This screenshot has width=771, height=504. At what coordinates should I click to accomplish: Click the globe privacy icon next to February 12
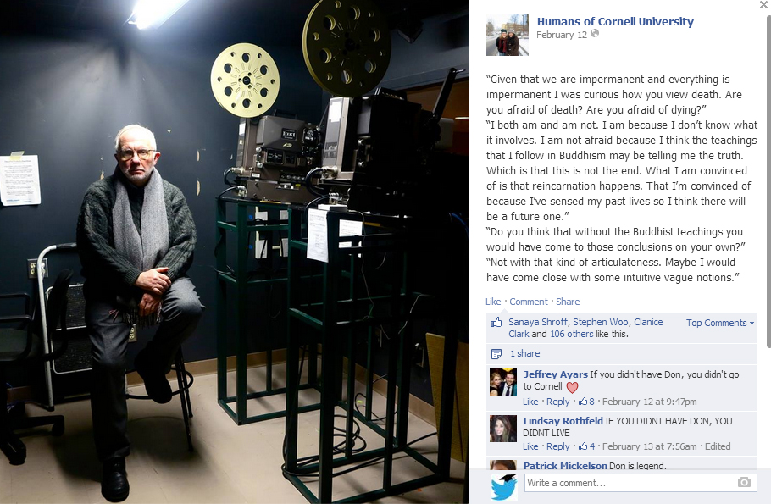(595, 33)
